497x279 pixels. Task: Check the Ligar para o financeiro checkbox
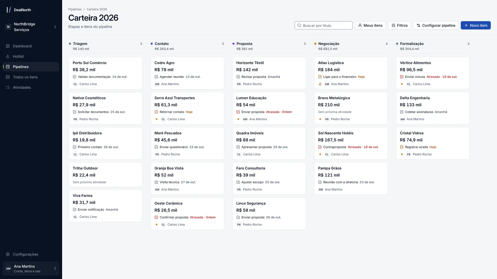(x=320, y=77)
